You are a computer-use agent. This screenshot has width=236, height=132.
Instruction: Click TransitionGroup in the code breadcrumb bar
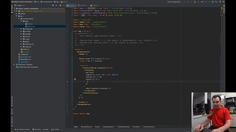pos(123,127)
